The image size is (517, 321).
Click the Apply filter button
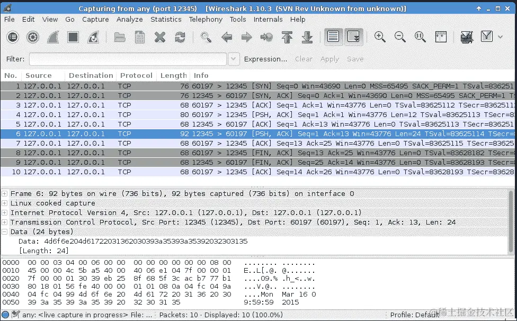(329, 59)
